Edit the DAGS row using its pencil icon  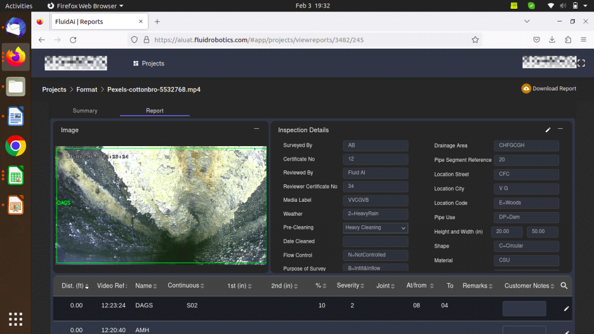point(567,309)
